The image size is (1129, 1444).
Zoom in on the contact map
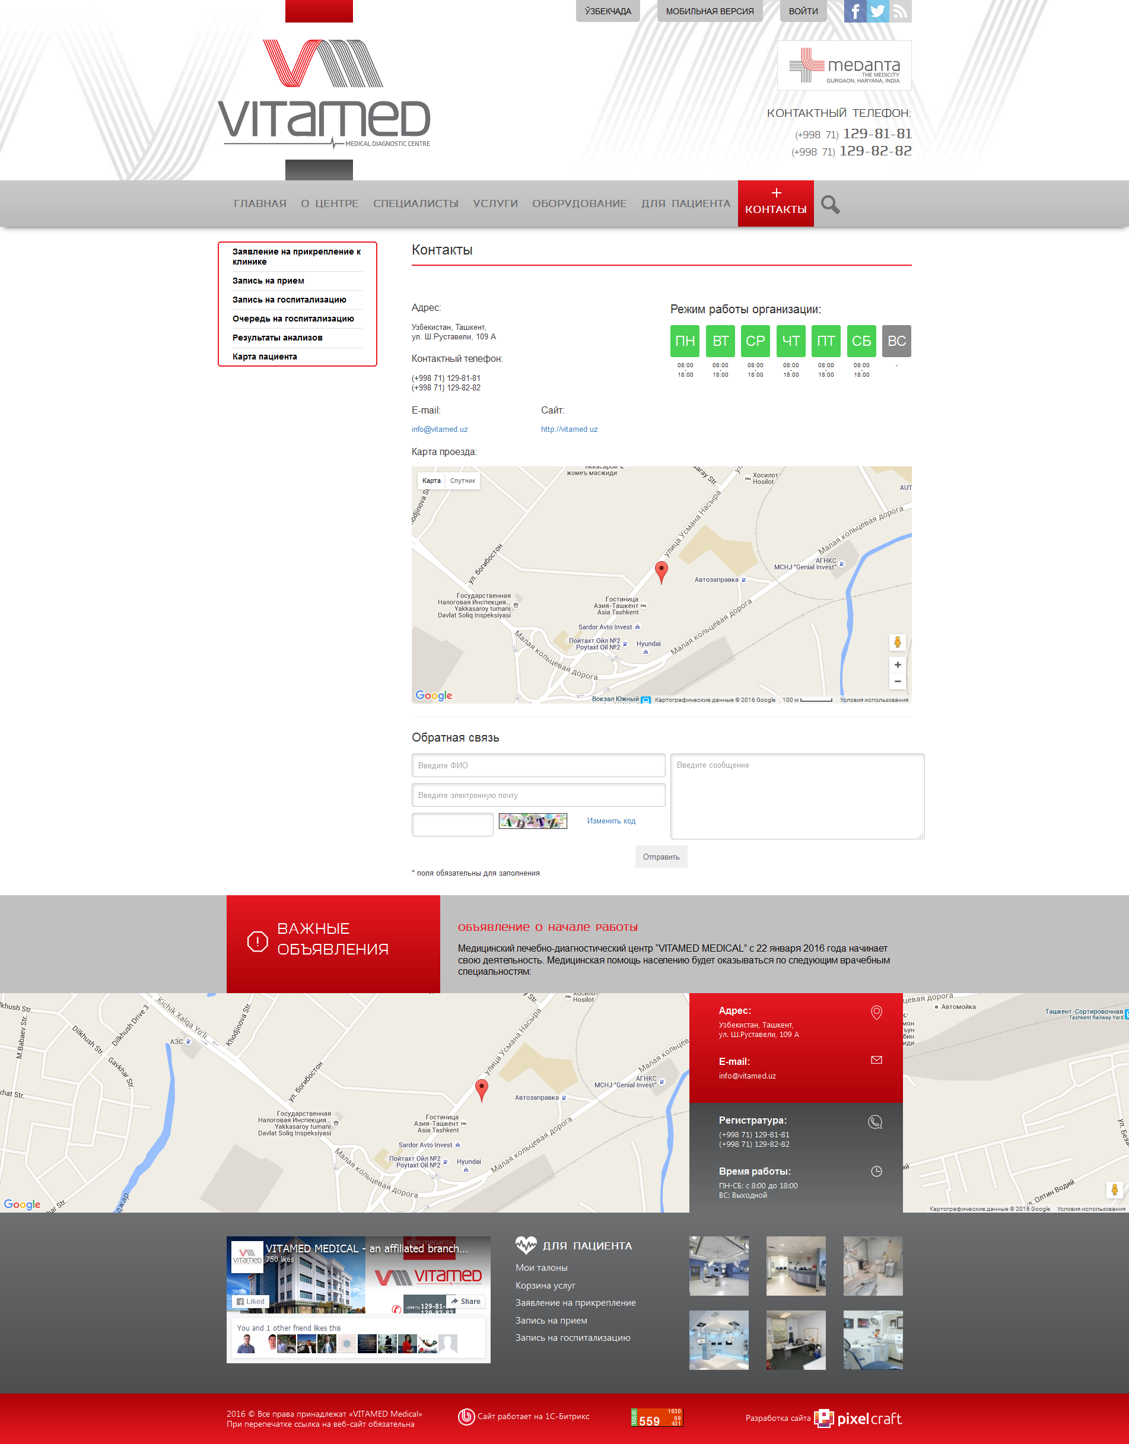coord(897,664)
